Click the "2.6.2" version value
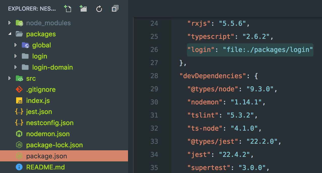The height and width of the screenshot is (173, 322). click(256, 37)
